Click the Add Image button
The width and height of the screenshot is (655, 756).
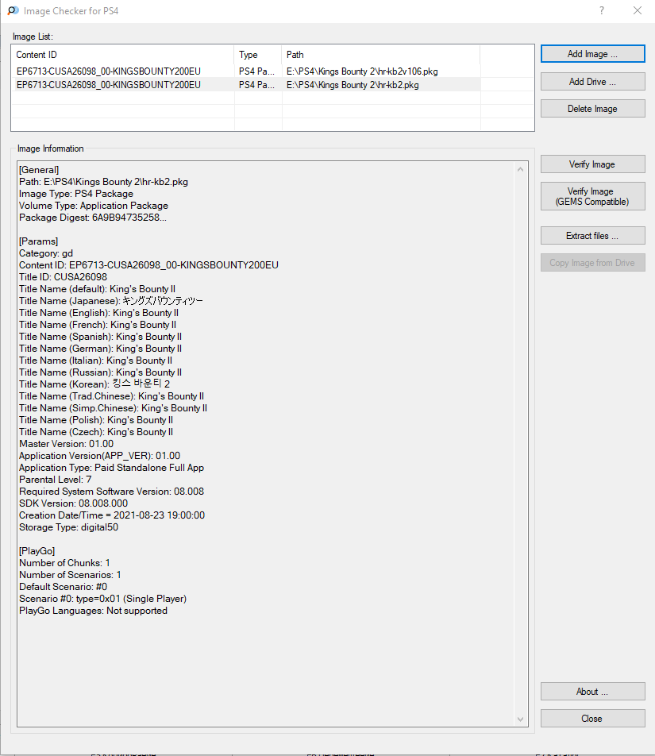click(x=592, y=54)
